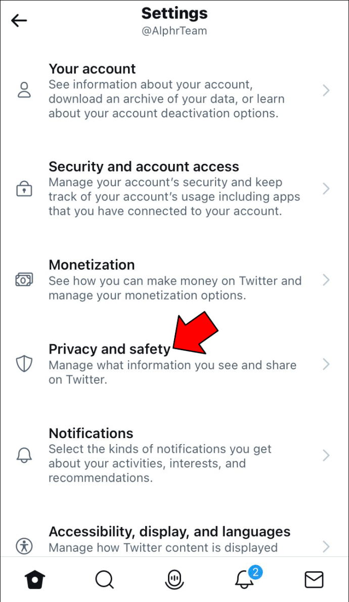Viewport: 349px width, 602px height.
Task: Open the Monetization settings entry
Action: [x=174, y=280]
